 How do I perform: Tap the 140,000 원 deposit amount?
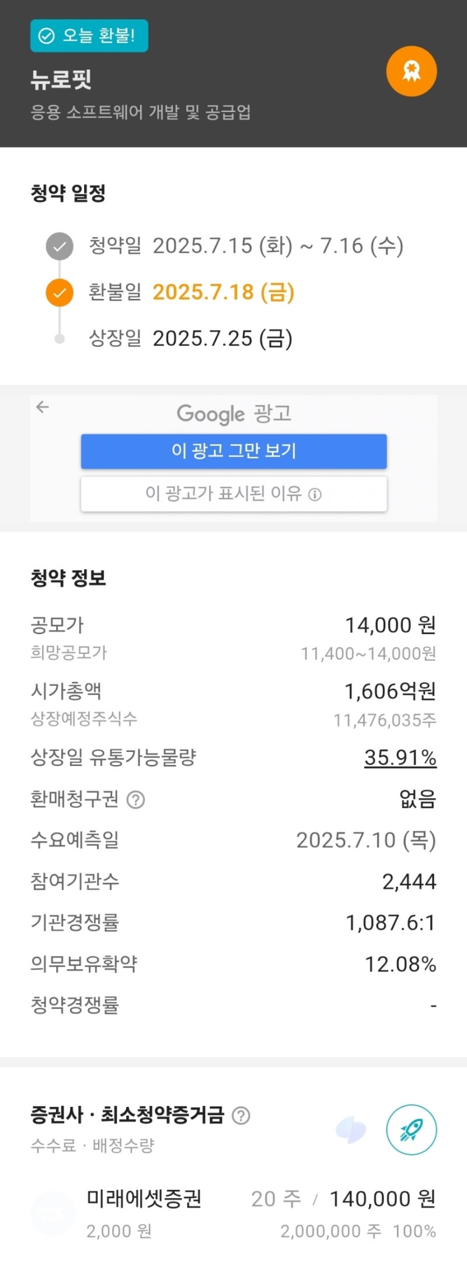(x=383, y=1199)
